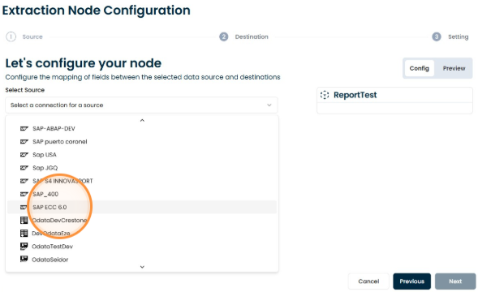478x292 pixels.
Task: Click the node icon beside ReportTest
Action: pyautogui.click(x=325, y=95)
